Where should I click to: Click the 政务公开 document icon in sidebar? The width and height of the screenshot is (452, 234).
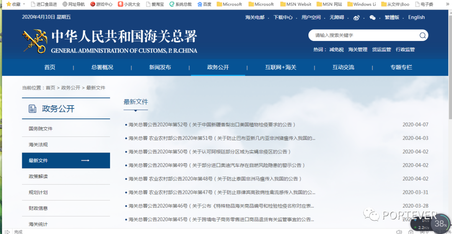[32, 109]
